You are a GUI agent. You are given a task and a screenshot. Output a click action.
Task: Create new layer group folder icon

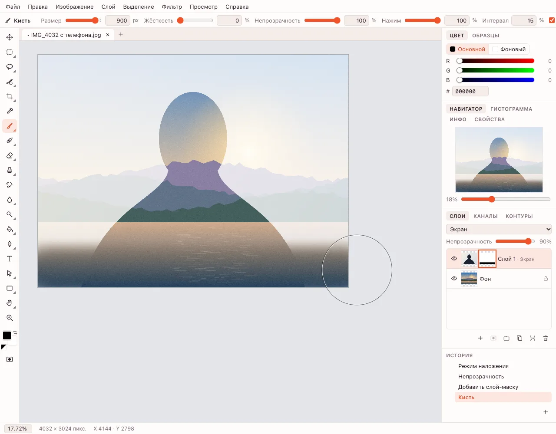coord(506,338)
